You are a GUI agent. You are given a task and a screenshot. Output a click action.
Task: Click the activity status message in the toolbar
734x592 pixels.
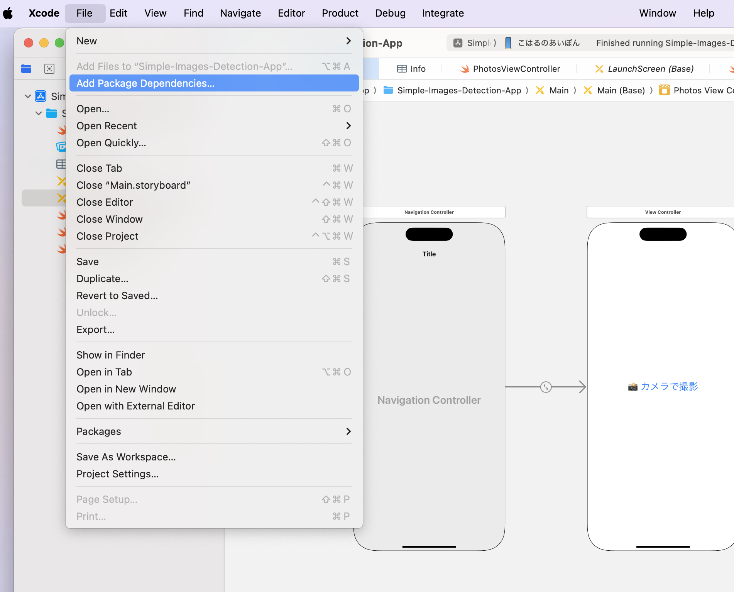(x=665, y=43)
